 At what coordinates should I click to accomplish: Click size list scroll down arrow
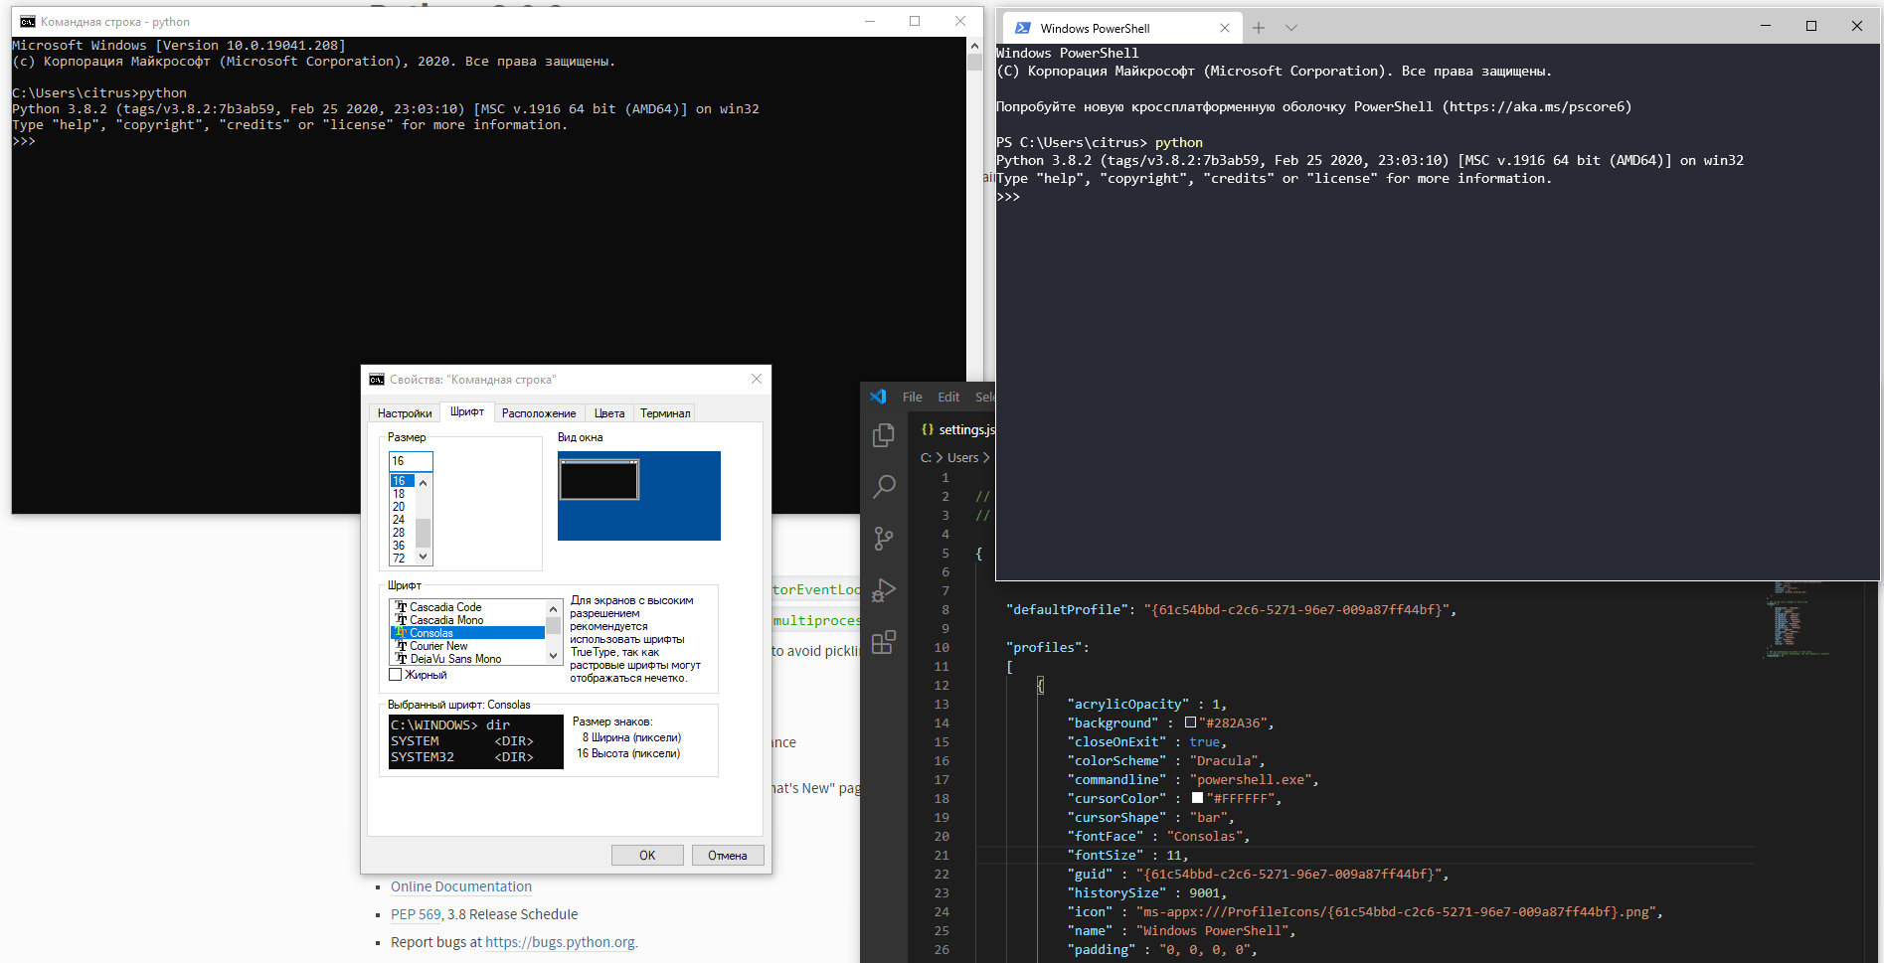[423, 558]
